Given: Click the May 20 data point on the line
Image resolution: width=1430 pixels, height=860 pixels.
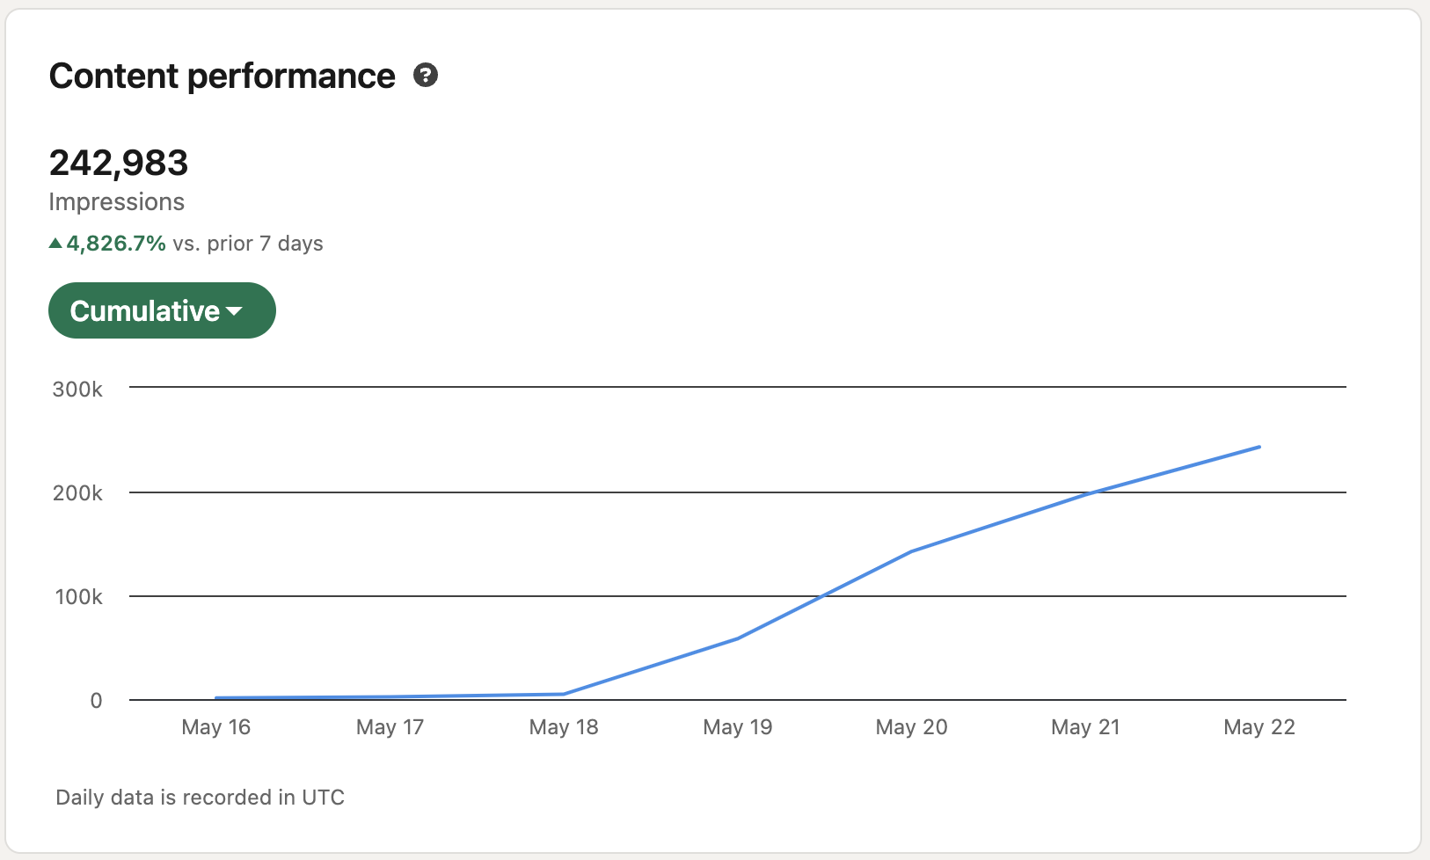Looking at the screenshot, I should click(x=912, y=551).
